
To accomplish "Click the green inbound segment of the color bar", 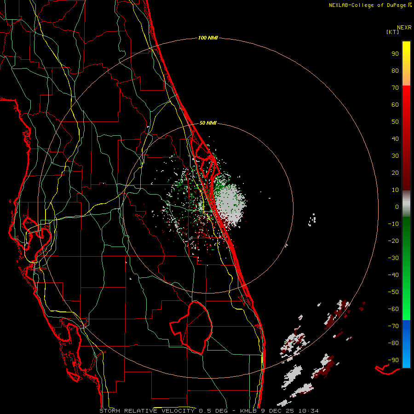I will [x=406, y=269].
